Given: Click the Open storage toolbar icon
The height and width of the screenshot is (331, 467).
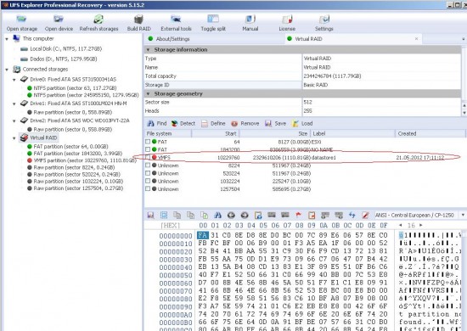Looking at the screenshot, I should pos(21,20).
